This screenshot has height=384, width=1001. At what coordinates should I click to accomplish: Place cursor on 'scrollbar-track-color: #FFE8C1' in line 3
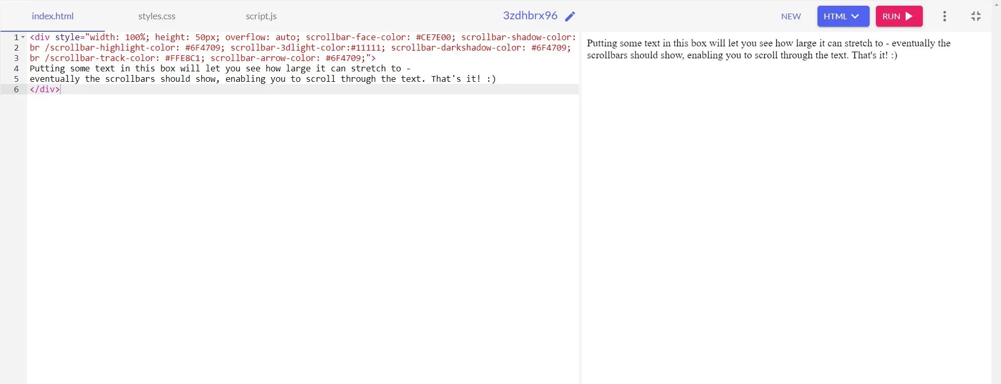pos(127,58)
